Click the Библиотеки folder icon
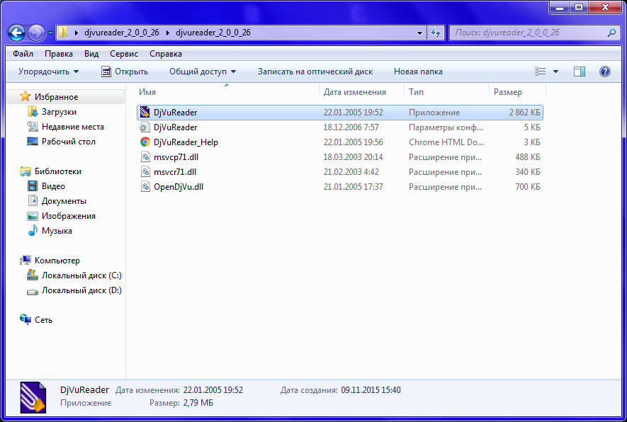 click(26, 171)
